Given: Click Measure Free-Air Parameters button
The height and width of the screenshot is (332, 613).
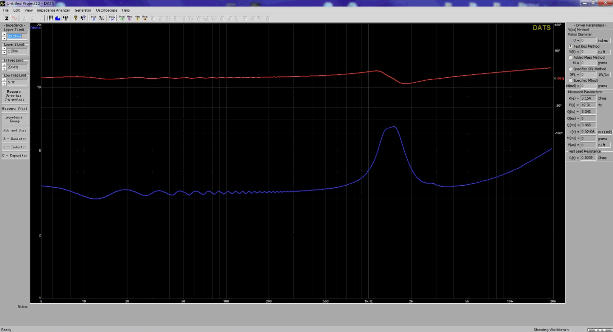Looking at the screenshot, I should pyautogui.click(x=15, y=95).
